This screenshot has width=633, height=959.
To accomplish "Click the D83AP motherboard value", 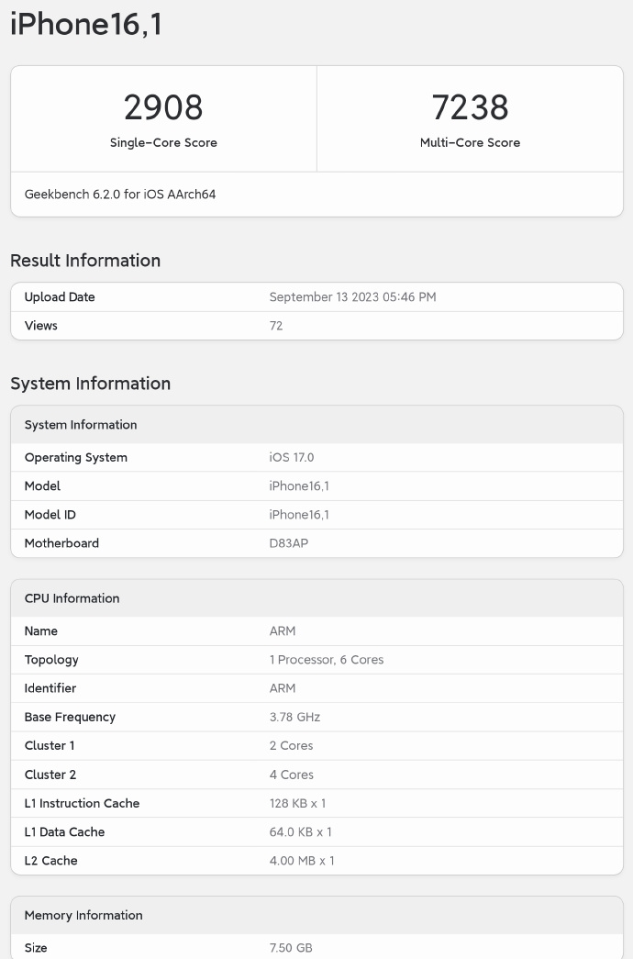I will [289, 543].
